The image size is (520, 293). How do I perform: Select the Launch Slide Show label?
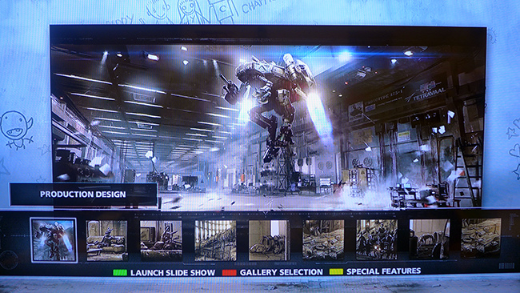[x=173, y=273]
